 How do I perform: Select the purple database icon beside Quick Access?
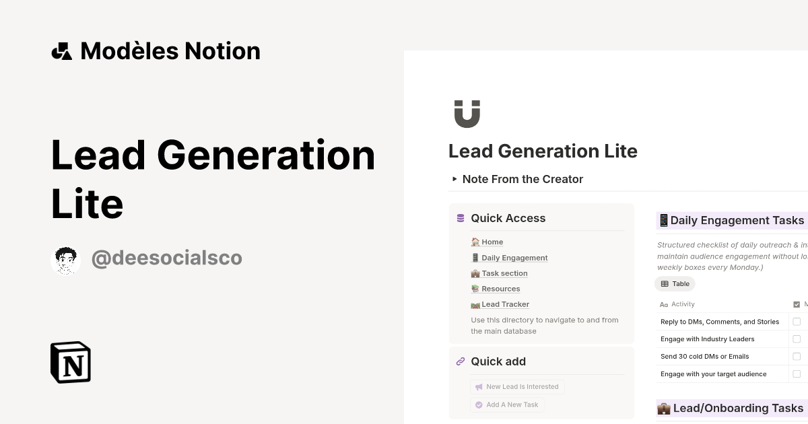point(460,218)
